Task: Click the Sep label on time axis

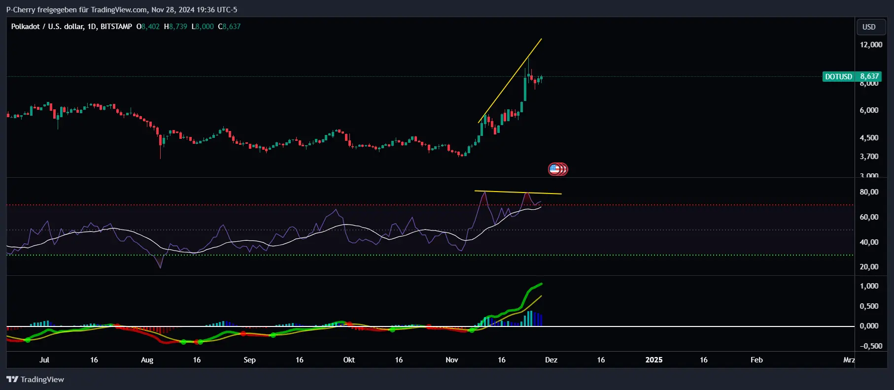Action: click(249, 360)
